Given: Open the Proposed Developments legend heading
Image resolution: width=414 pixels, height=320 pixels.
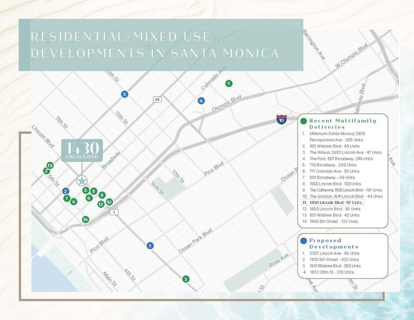Looking at the screenshot, I should 334,243.
